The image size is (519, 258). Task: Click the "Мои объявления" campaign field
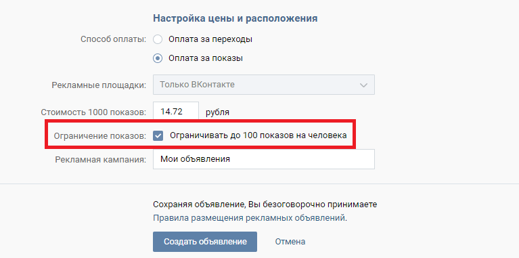264,159
